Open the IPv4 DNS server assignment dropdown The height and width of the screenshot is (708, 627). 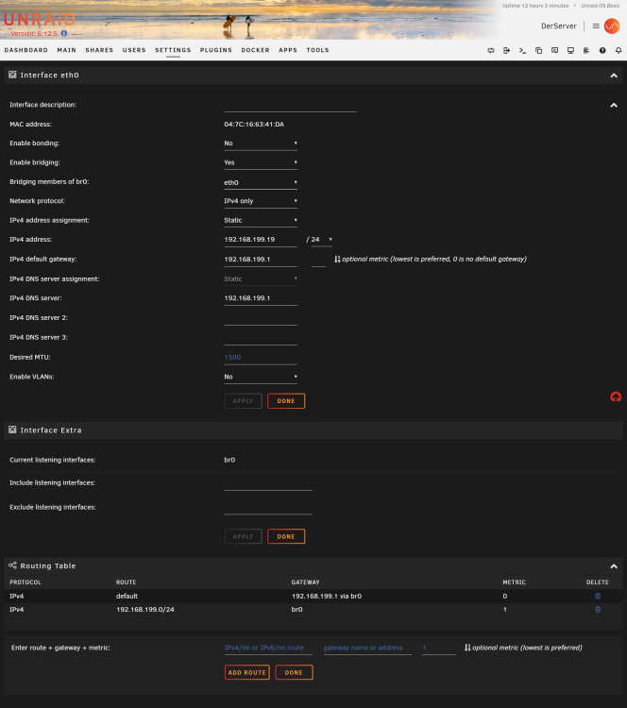tap(261, 279)
